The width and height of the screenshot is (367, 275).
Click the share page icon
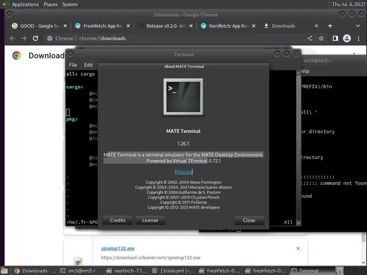[x=310, y=38]
